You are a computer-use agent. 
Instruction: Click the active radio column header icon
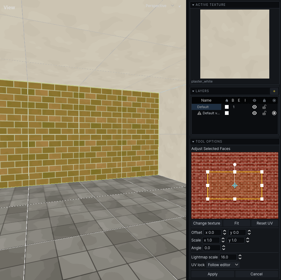(274, 100)
